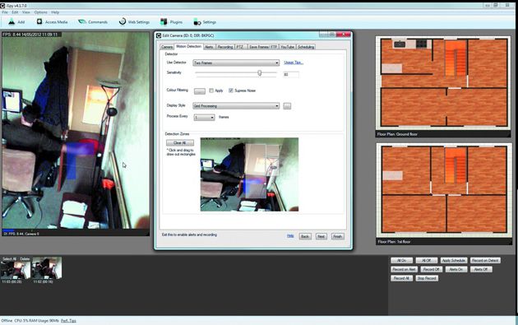Switch to the Alerts tab

[209, 47]
